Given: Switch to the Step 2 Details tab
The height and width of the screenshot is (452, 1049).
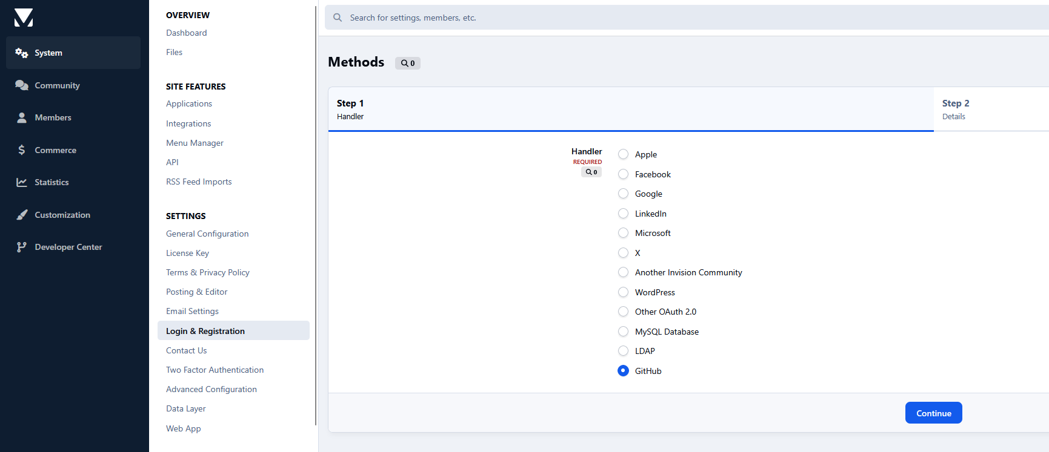Looking at the screenshot, I should (991, 110).
